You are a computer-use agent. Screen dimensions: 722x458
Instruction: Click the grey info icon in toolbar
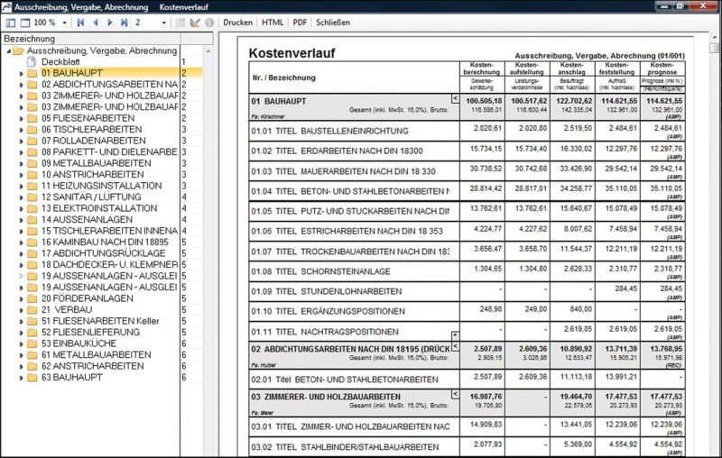click(209, 23)
